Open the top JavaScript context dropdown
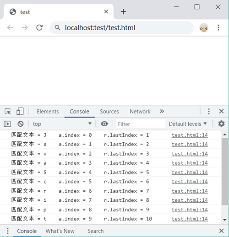229x237 pixels. [x=62, y=124]
